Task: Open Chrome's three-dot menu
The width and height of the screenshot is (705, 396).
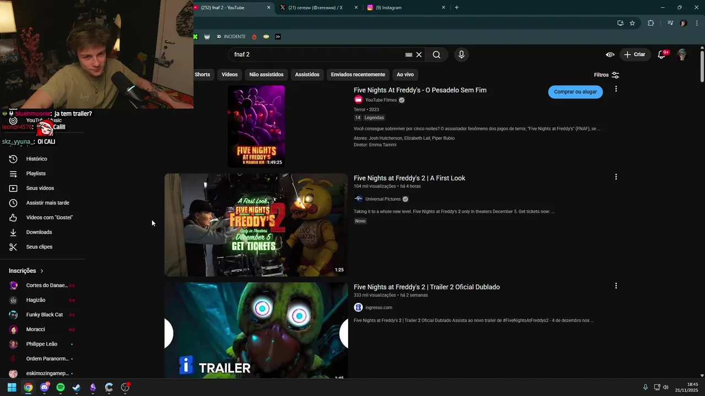Action: pyautogui.click(x=697, y=23)
